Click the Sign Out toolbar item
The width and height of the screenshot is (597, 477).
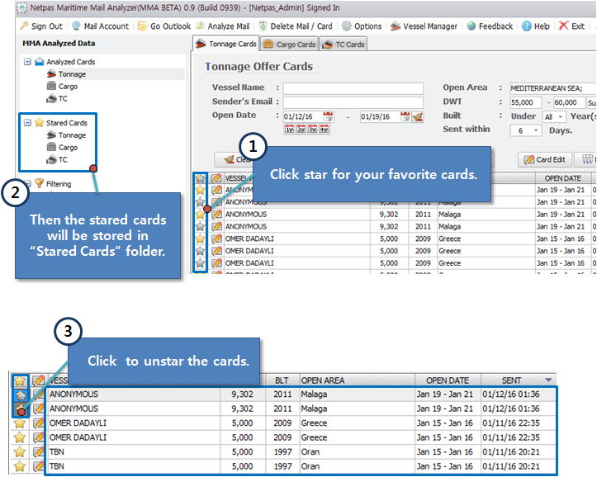pos(41,26)
